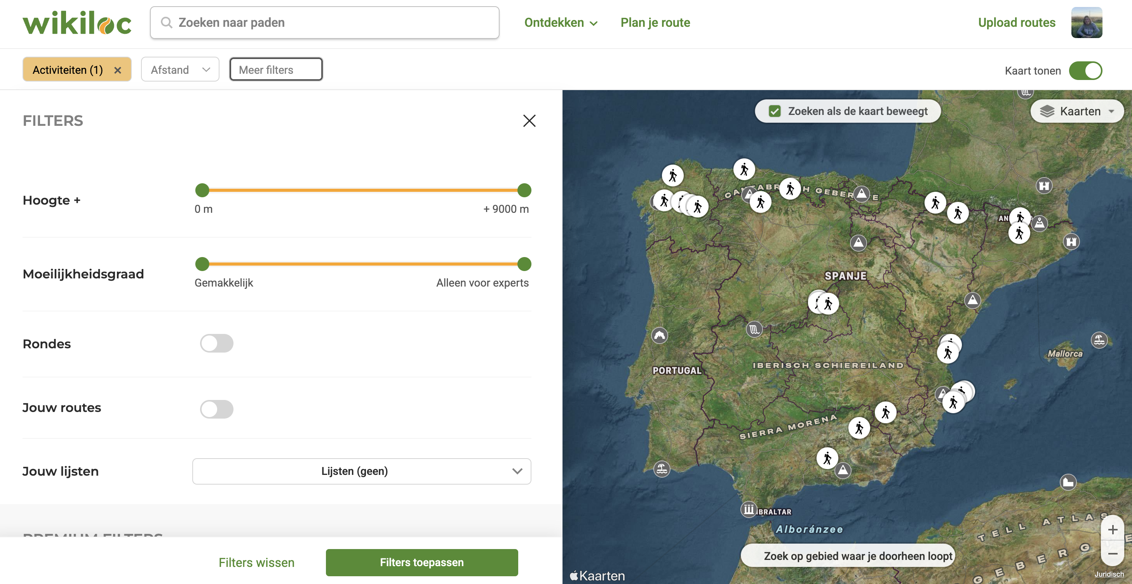
Task: Enable the Jouw routes toggle
Action: point(217,409)
